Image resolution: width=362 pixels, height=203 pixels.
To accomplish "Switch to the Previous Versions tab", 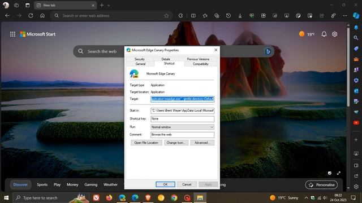I will [198, 59].
